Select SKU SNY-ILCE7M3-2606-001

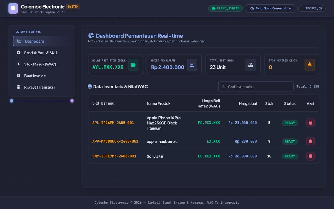[114, 156]
